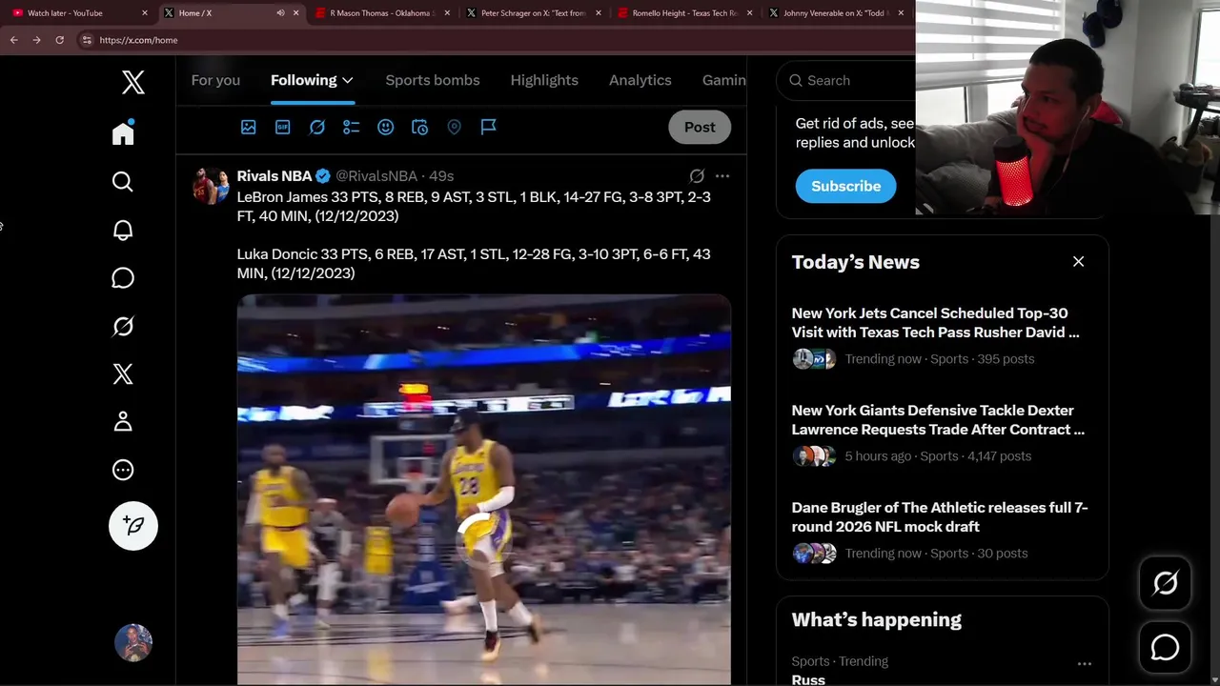
Task: Open Dexter Lawrence trade request news
Action: coord(938,420)
